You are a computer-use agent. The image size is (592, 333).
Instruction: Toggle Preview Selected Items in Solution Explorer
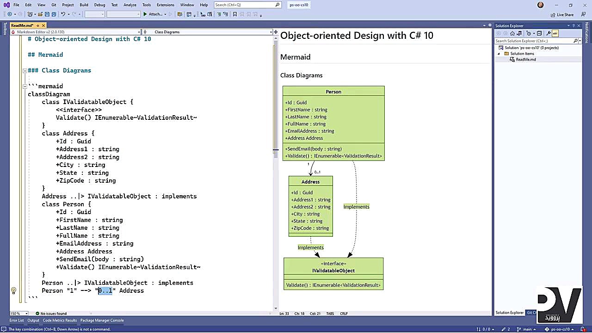click(555, 33)
